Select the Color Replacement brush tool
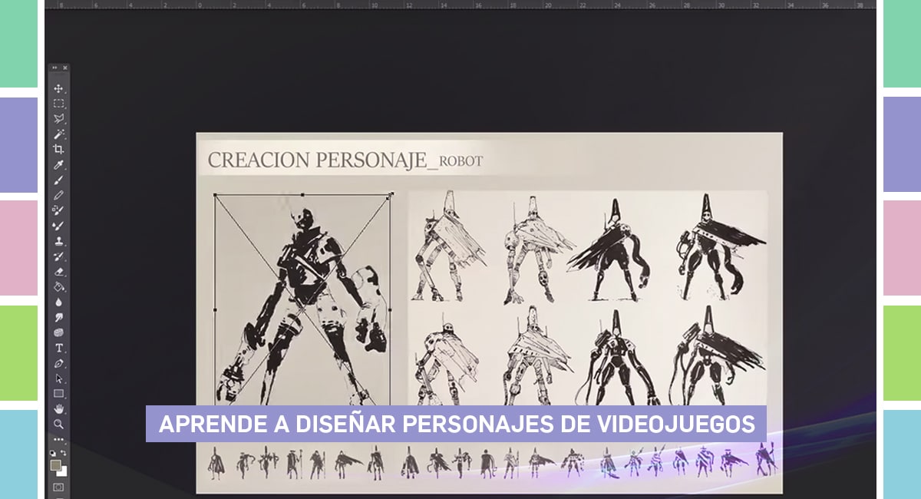 point(58,210)
